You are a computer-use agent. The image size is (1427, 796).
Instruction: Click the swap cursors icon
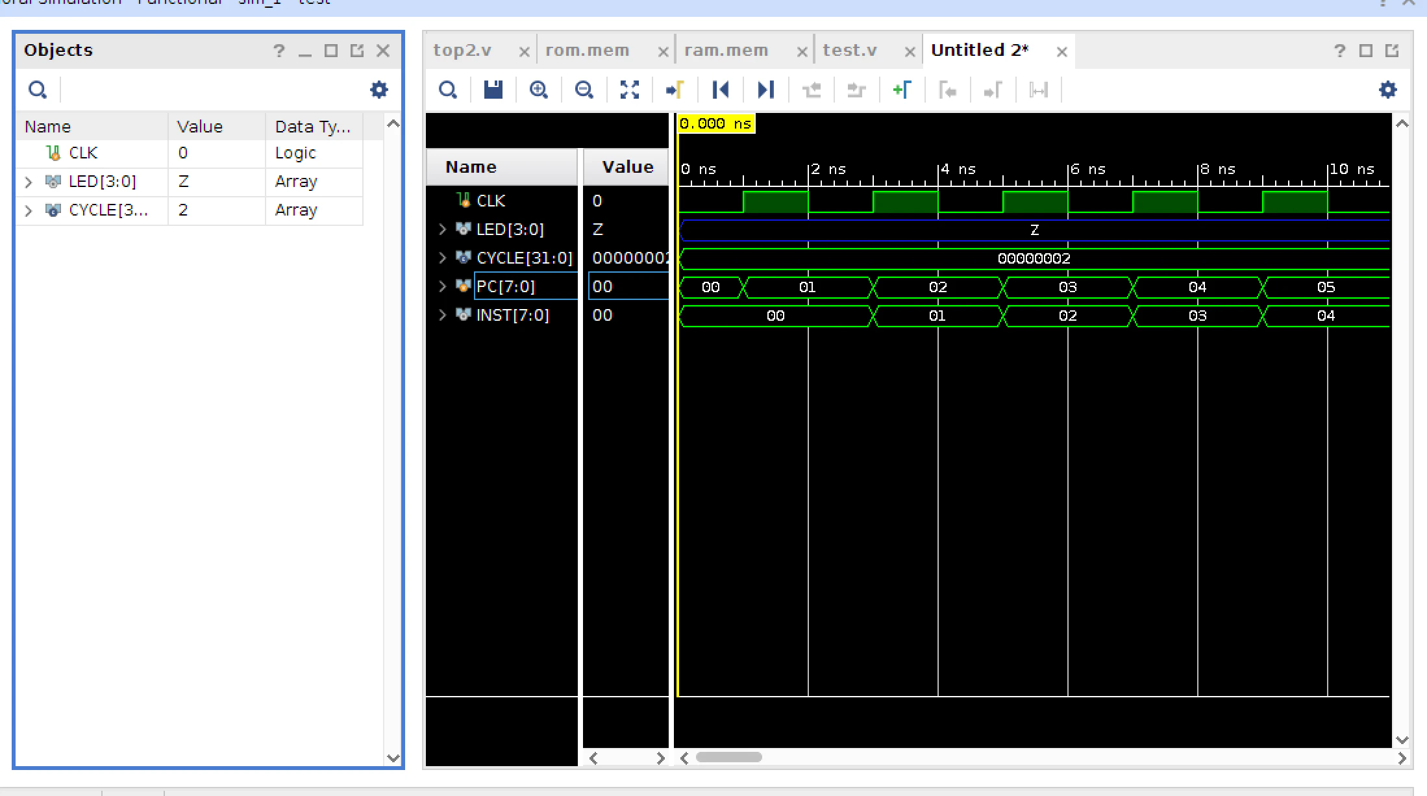point(1039,90)
